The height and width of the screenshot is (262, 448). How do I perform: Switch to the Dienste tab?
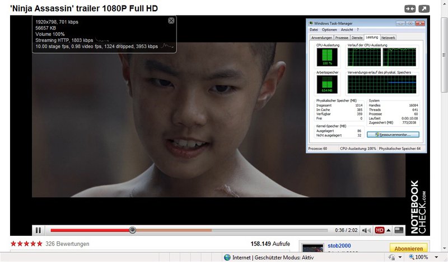[x=357, y=37]
